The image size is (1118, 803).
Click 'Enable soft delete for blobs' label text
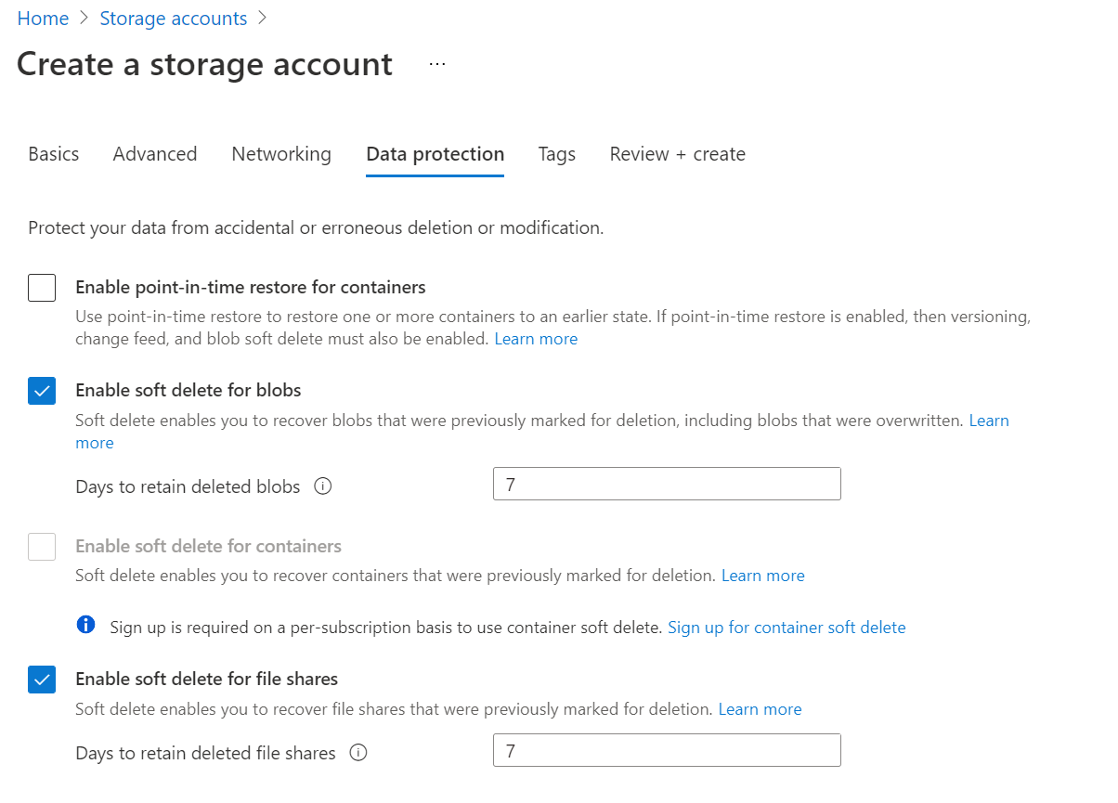pos(188,390)
